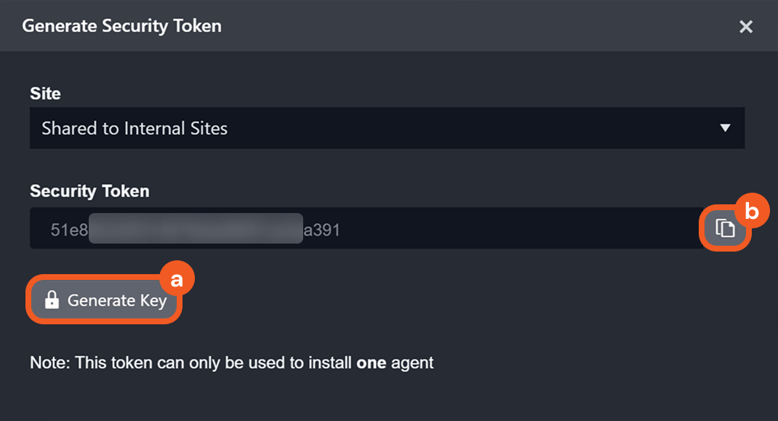This screenshot has width=778, height=421.
Task: Click the "Generate Security Token" dialog title
Action: [x=121, y=26]
